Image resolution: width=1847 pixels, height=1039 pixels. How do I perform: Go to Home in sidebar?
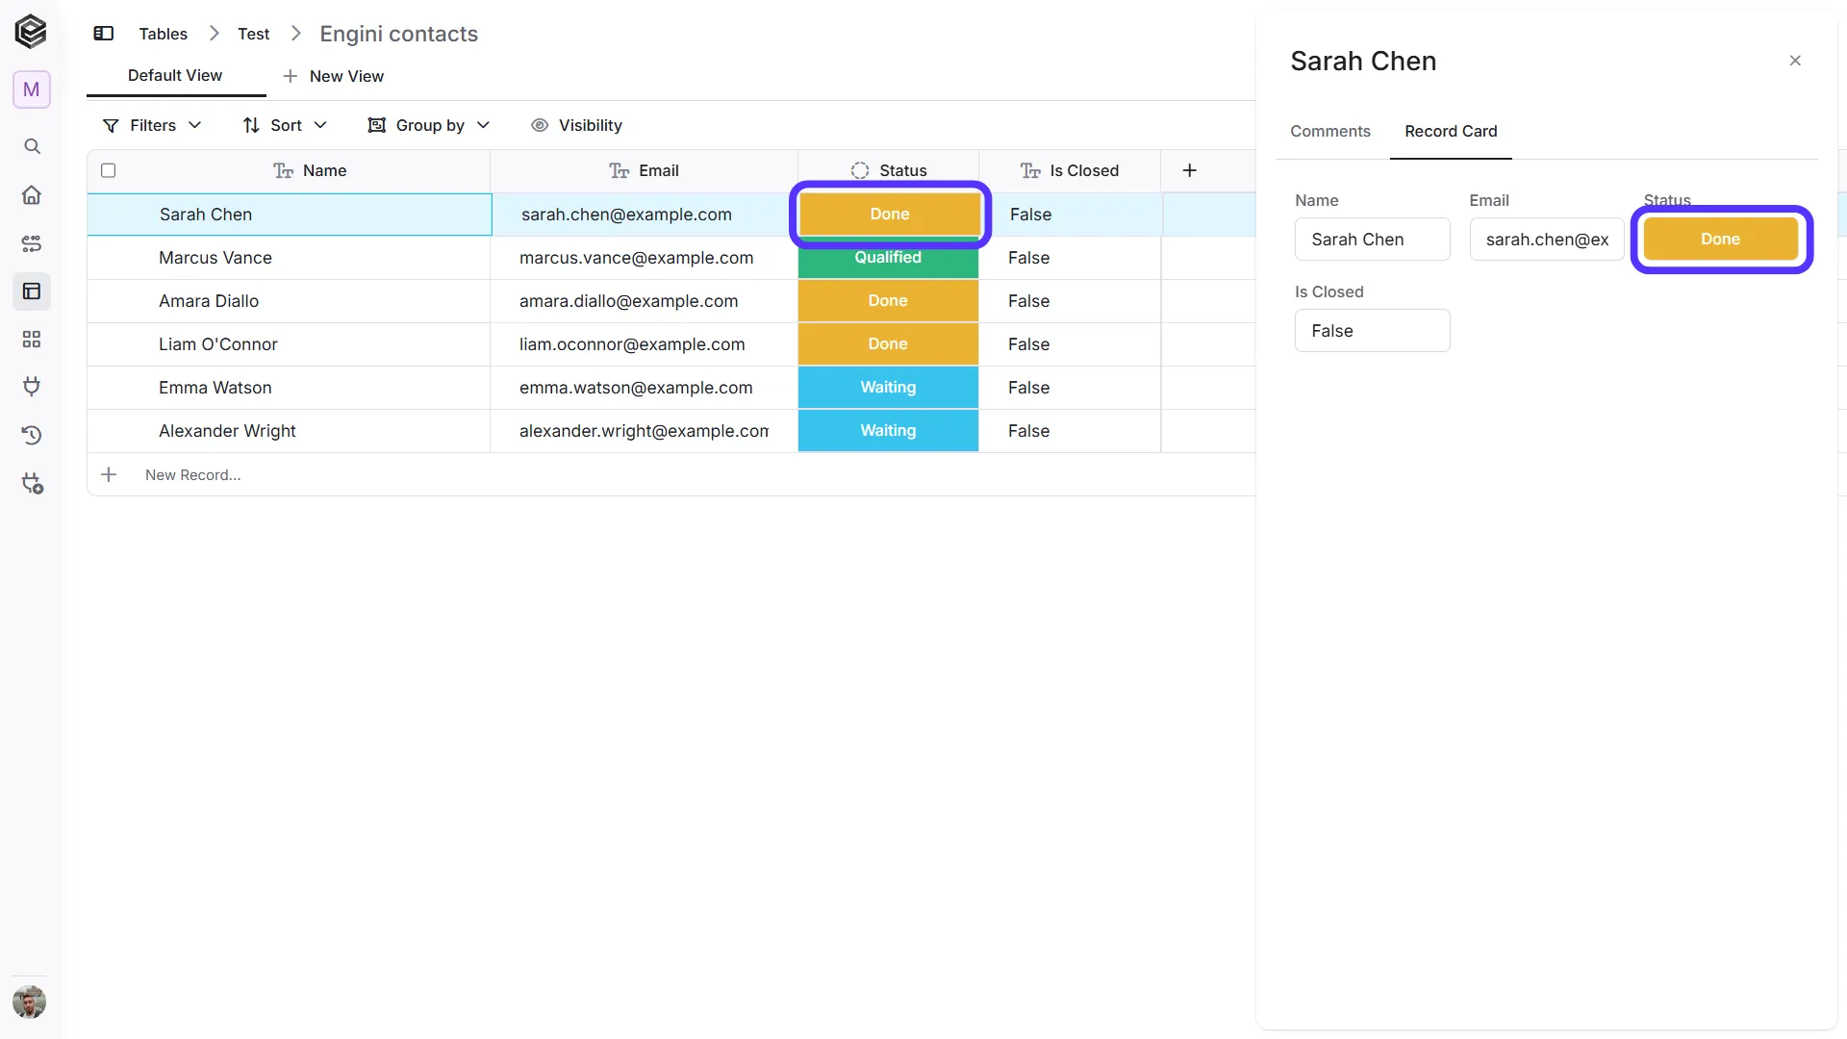[x=32, y=195]
